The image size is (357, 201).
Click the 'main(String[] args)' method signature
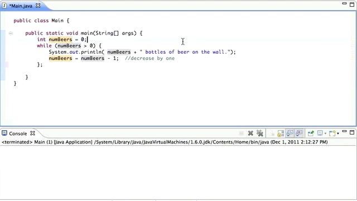pos(108,33)
